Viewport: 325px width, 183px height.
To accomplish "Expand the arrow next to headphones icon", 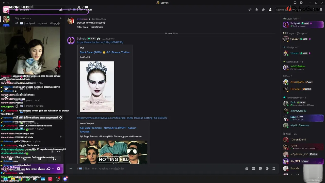I will pyautogui.click(x=53, y=169).
